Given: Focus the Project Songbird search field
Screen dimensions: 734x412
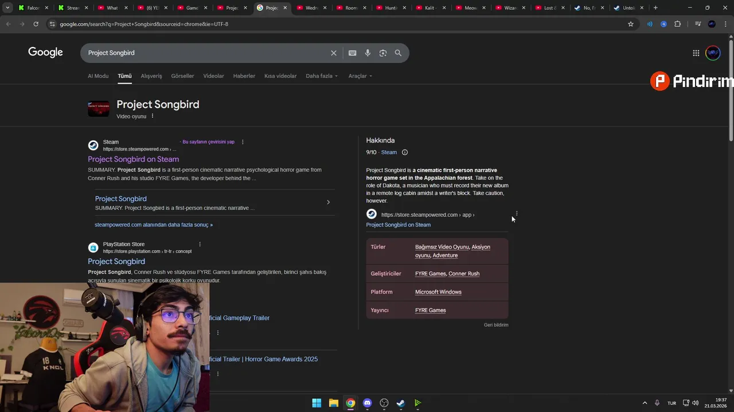Looking at the screenshot, I should click(x=206, y=53).
